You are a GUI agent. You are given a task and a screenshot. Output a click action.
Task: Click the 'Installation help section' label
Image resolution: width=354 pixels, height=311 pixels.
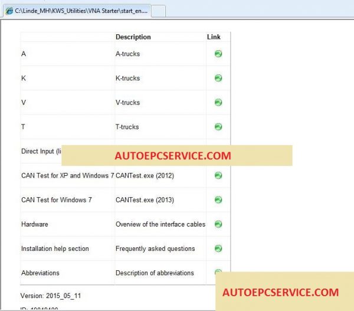click(x=55, y=248)
